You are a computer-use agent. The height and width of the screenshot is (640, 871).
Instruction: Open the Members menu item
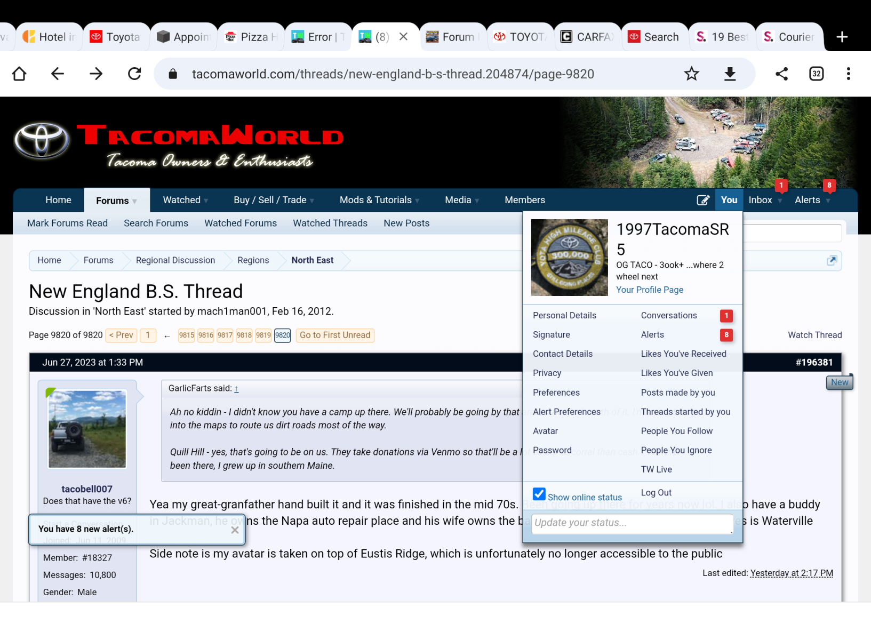[525, 200]
